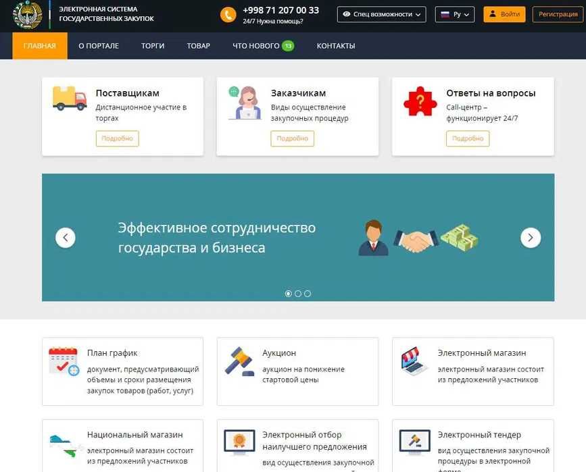Click Подробно under Заказчикам
The image size is (586, 472).
tap(292, 138)
